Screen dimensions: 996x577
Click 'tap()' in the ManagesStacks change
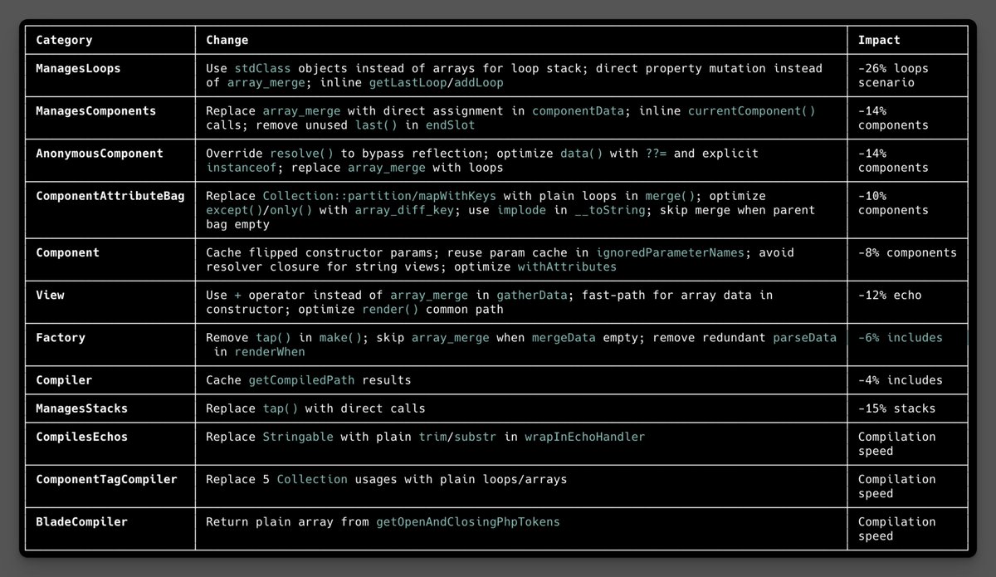[x=281, y=408]
